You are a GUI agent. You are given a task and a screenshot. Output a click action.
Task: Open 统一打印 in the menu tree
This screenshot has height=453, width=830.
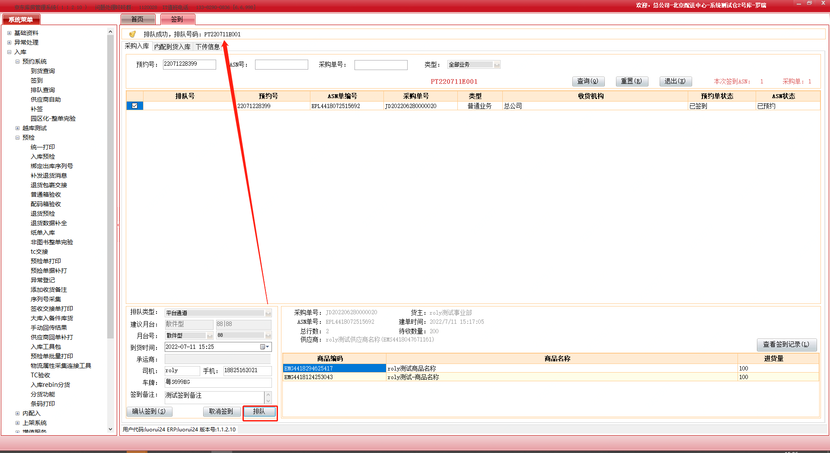43,147
